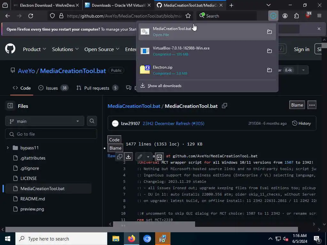Click the Firefox Search box
Image resolution: width=327 pixels, height=245 pixels.
(x=227, y=16)
